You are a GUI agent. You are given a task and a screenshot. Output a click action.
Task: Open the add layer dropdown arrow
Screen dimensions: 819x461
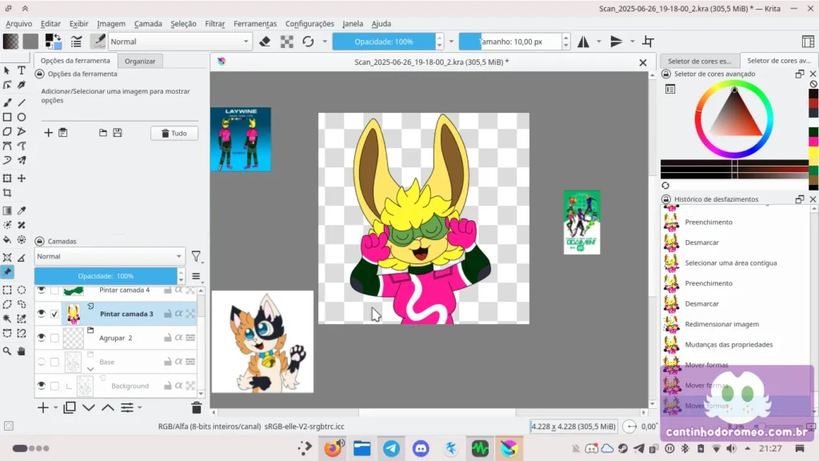[55, 407]
